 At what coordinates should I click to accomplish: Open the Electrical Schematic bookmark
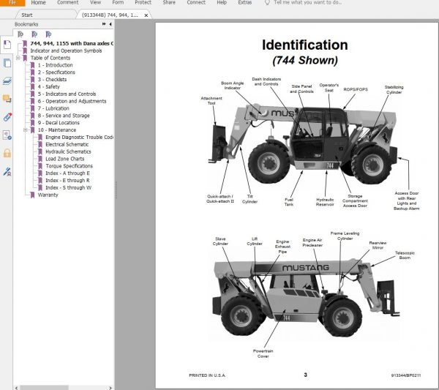(x=67, y=144)
